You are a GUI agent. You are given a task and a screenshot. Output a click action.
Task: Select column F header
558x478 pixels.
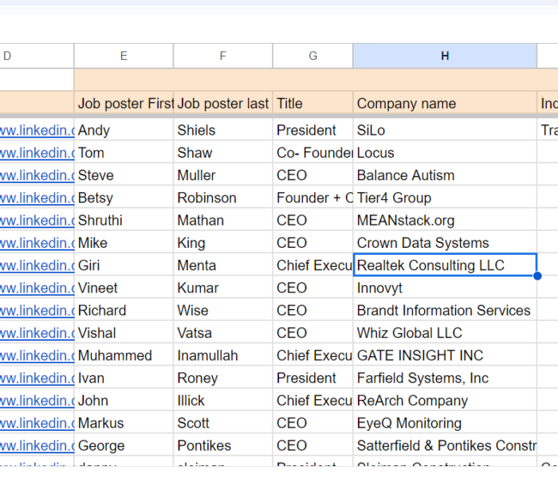click(x=222, y=56)
